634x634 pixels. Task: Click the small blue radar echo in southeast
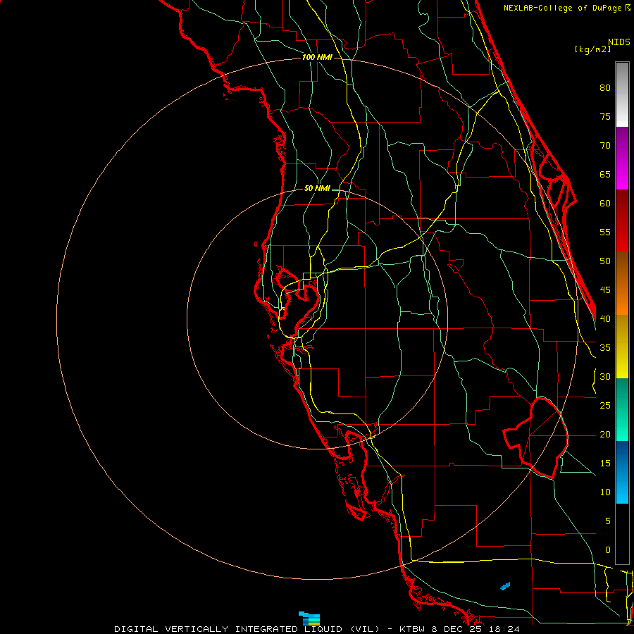tap(505, 586)
